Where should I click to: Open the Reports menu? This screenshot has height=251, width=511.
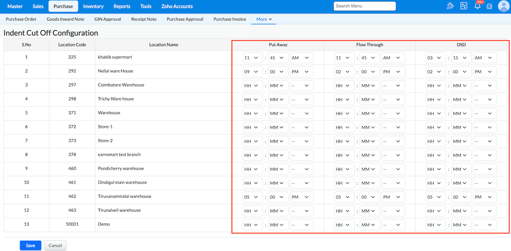(x=122, y=6)
